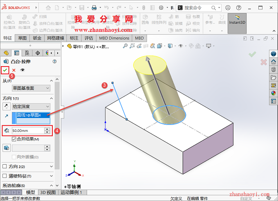Click the 50.00mm depth input field

27,131
